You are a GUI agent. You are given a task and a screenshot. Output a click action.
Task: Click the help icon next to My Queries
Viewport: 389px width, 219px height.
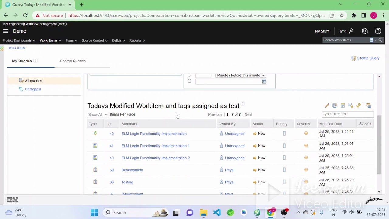[35, 61]
